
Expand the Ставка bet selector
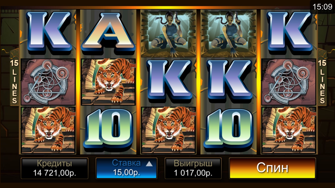point(126,168)
